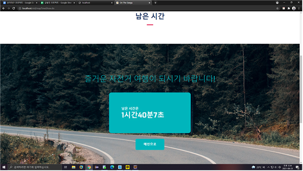Viewport: 303px width, 171px height.
Task: Click the red extension icon in toolbar
Action: click(x=284, y=8)
